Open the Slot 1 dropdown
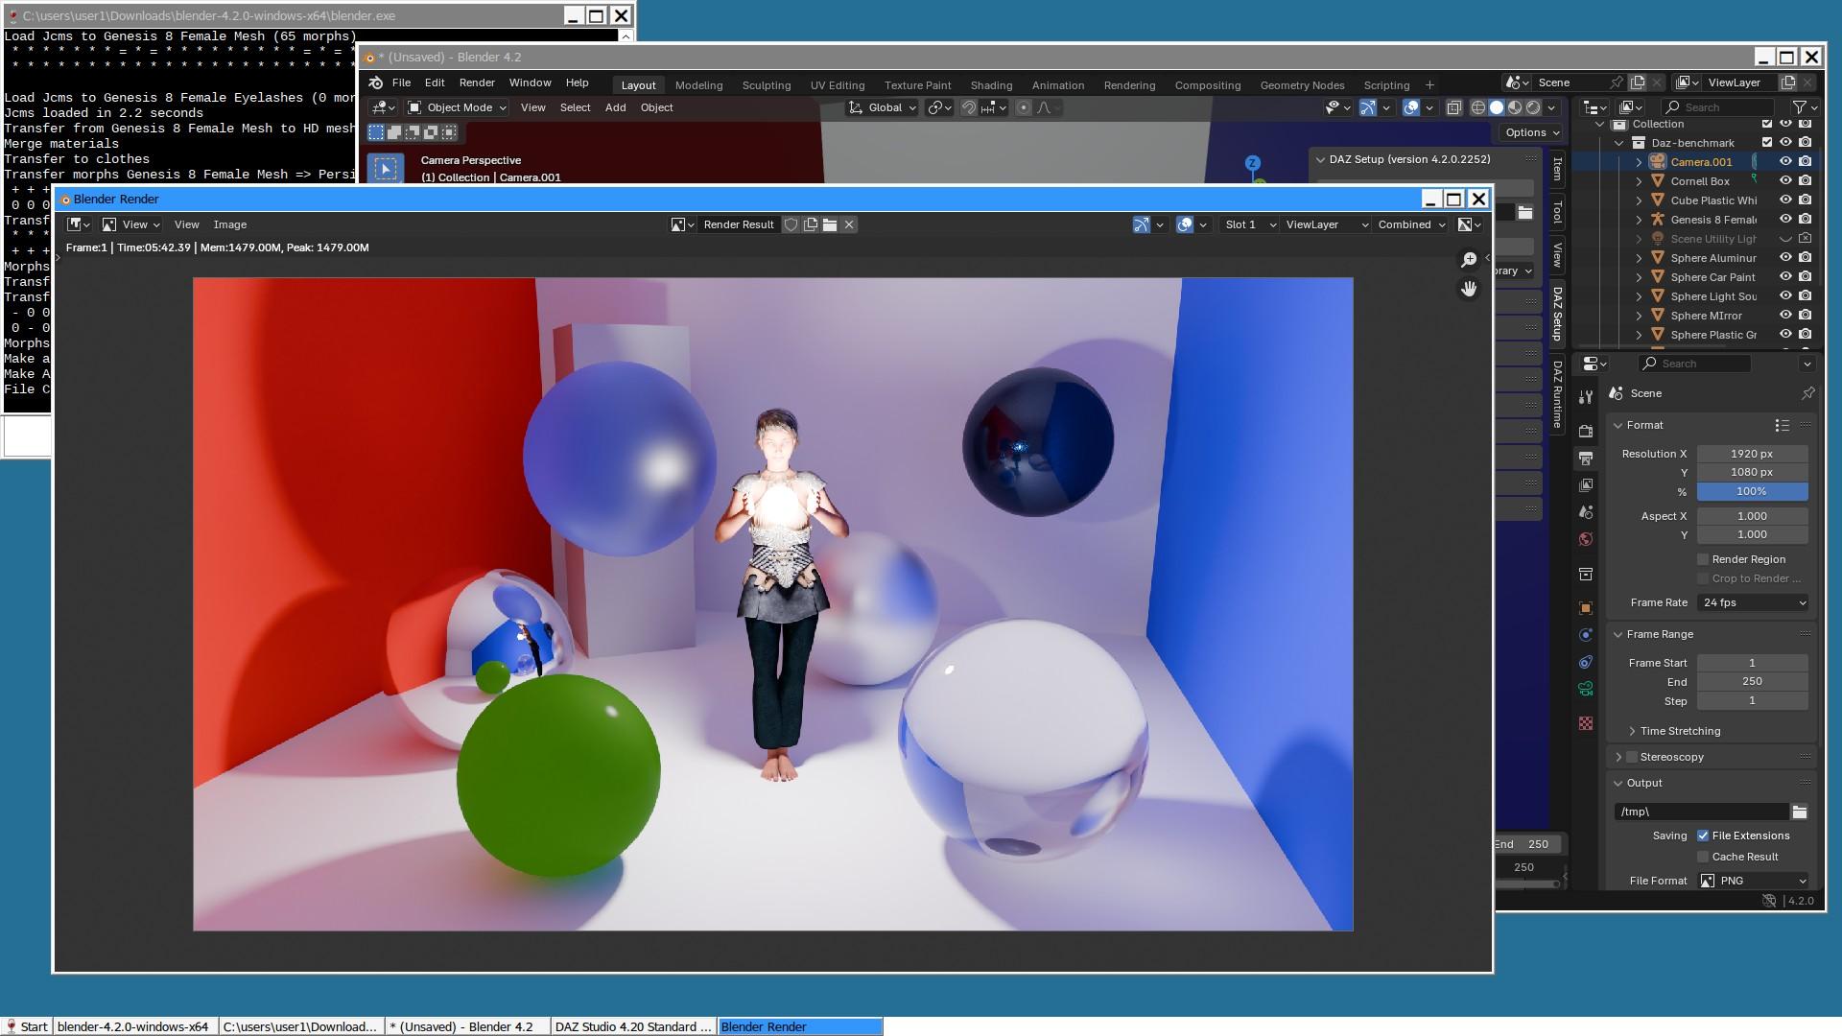The image size is (1842, 1036). pyautogui.click(x=1249, y=224)
